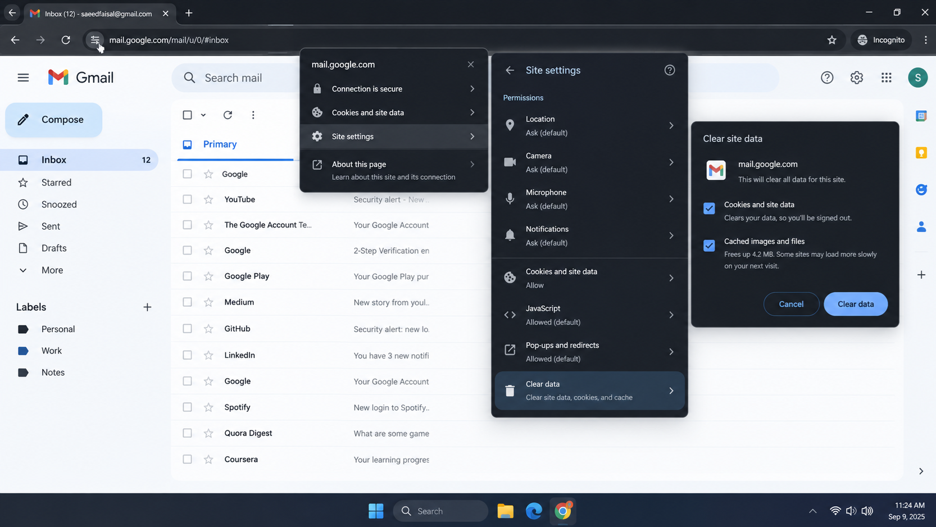Expand Location permission settings
Viewport: 936px width, 527px height.
[x=589, y=126]
